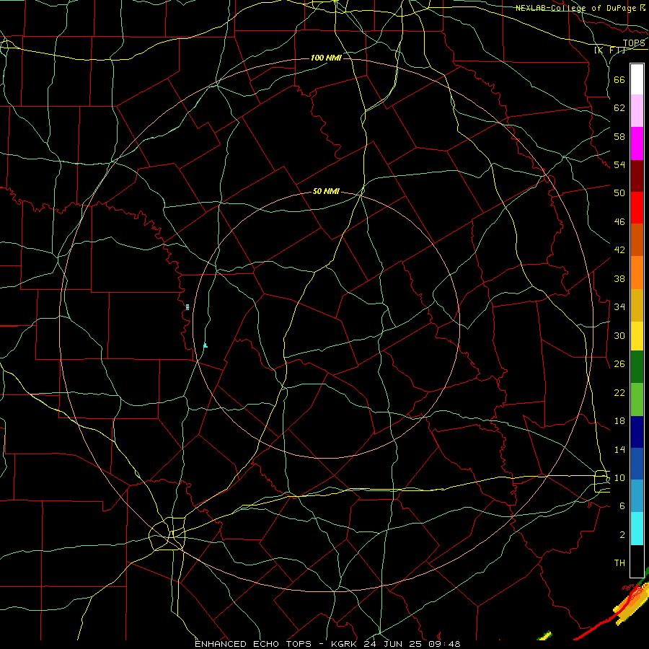This screenshot has height=649, width=649.
Task: Click the bright red 46 kft swatch
Action: pos(637,208)
